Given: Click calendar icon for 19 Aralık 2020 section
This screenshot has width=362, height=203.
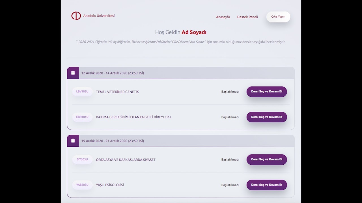Looking at the screenshot, I should click(73, 141).
